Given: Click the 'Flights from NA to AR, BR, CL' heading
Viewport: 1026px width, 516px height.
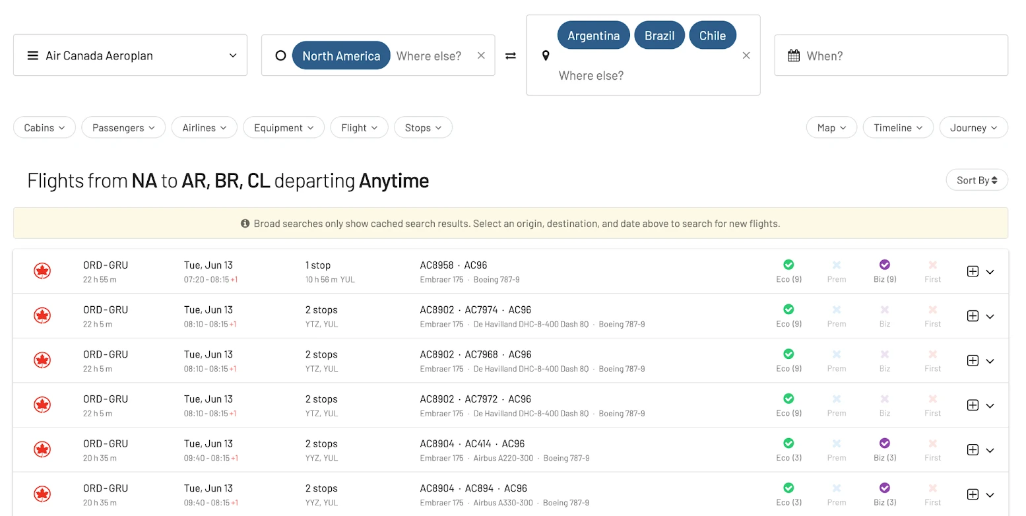Looking at the screenshot, I should point(228,180).
